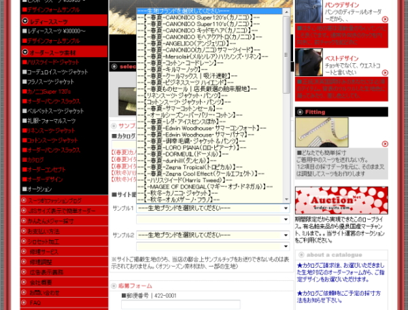Select the highlighted 生地ブランドを選択してください option
408x310 pixels.
coord(209,11)
